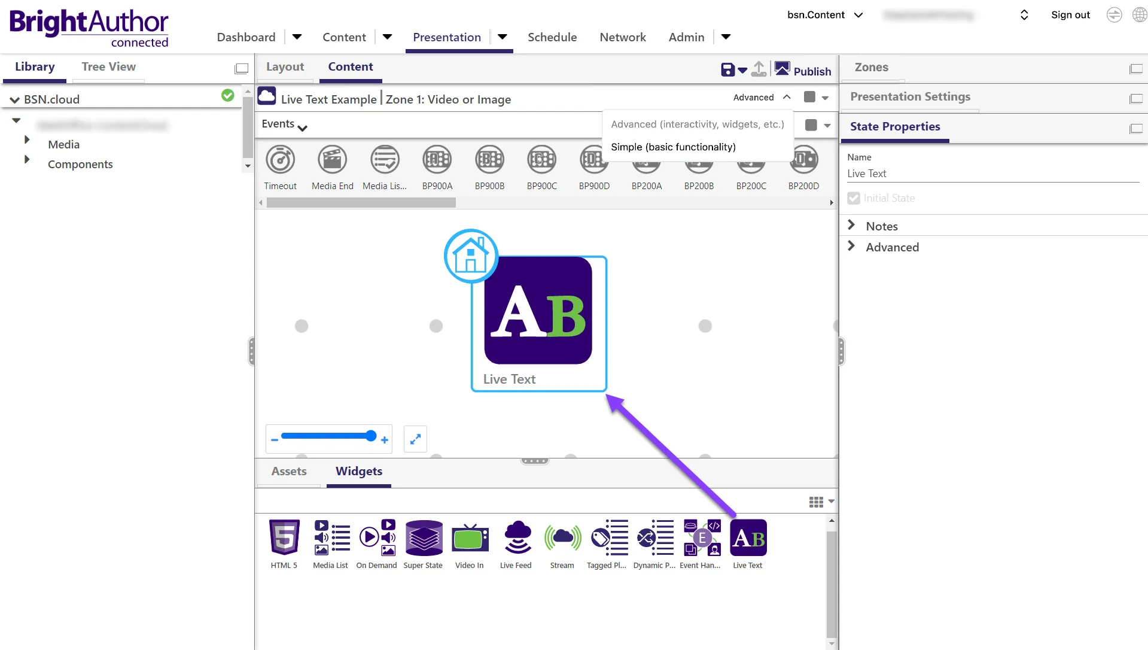
Task: Select the Live Text state on canvas
Action: 539,324
